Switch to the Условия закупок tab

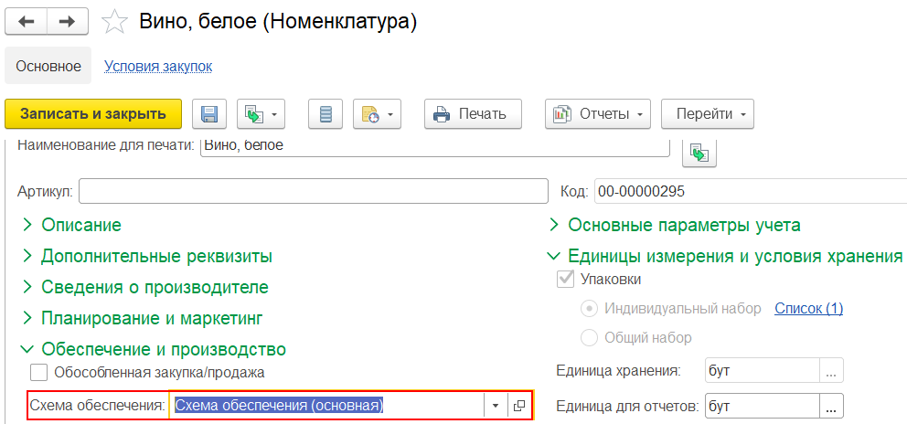click(x=158, y=66)
